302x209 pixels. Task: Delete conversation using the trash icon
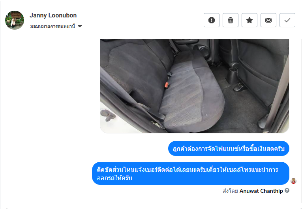coord(231,20)
